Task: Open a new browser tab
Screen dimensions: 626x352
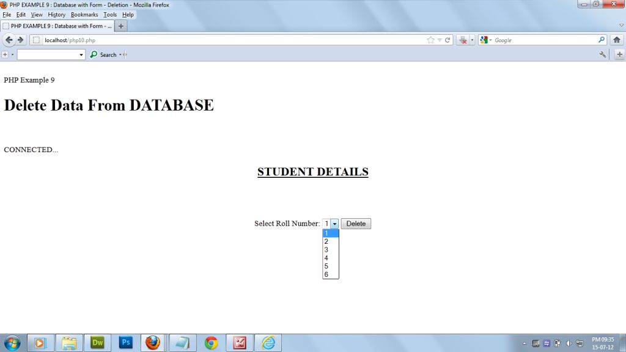Action: pyautogui.click(x=120, y=26)
